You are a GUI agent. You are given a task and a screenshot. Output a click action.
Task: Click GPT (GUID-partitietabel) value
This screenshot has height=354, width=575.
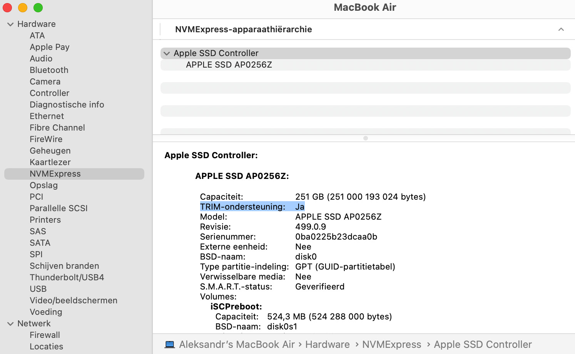[345, 266]
